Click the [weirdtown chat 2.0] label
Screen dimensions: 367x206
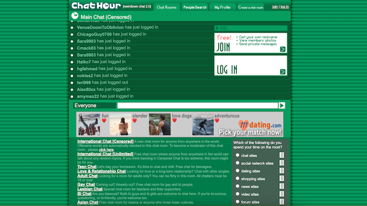coord(137,6)
